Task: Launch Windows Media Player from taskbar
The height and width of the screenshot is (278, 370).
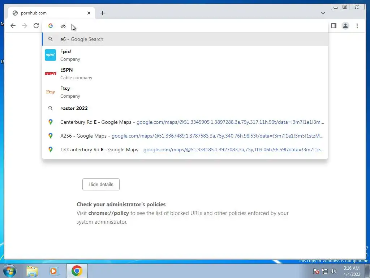Action: 54,271
